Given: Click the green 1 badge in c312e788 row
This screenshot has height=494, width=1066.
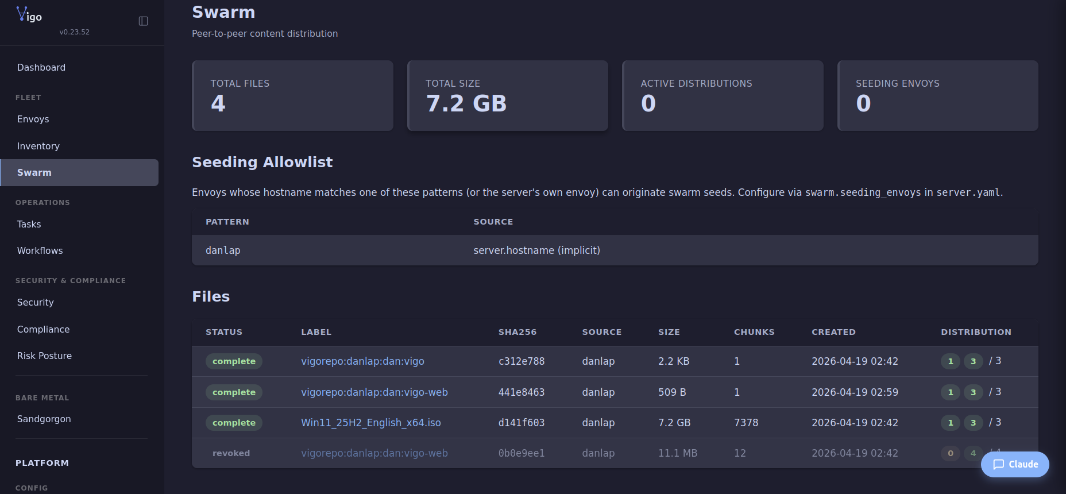Looking at the screenshot, I should click(x=951, y=361).
